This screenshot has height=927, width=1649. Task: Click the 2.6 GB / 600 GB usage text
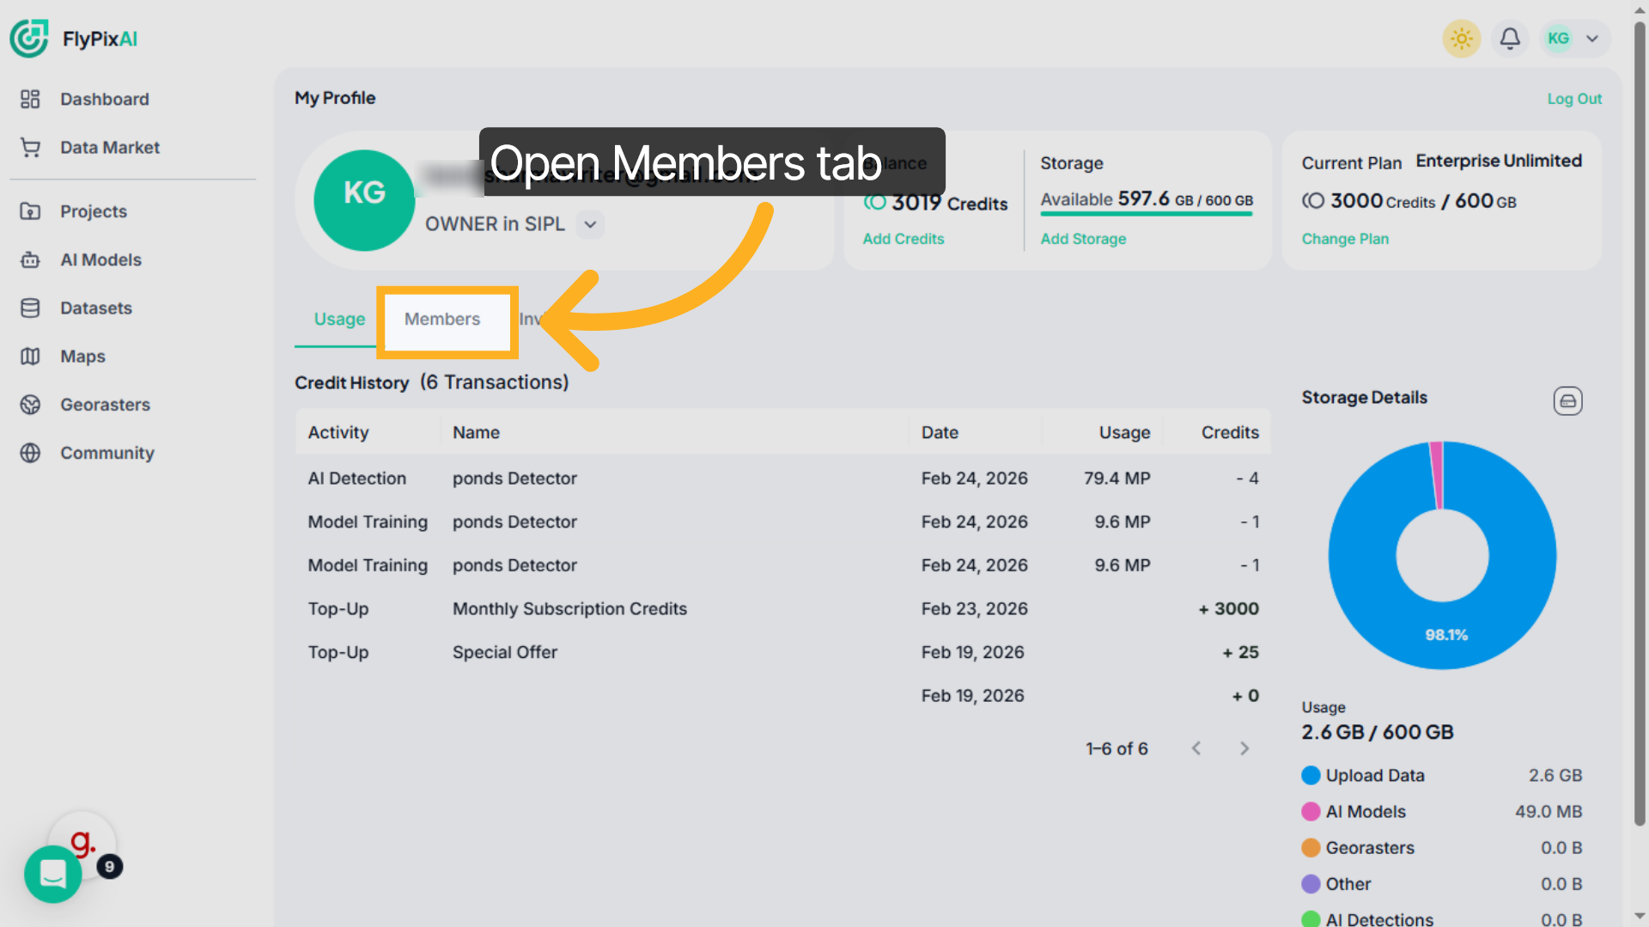[x=1378, y=732]
